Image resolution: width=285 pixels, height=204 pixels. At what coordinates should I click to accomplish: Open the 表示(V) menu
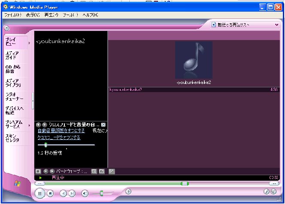pos(33,15)
